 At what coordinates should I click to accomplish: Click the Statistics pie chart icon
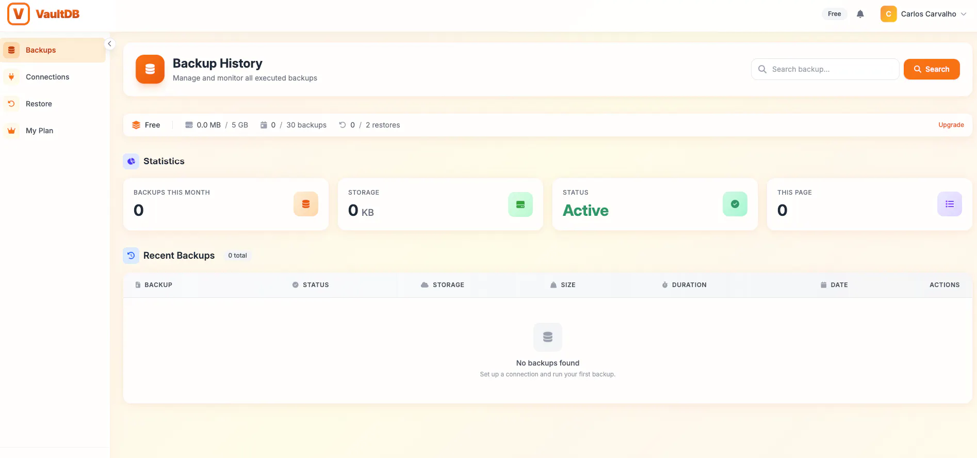click(131, 161)
